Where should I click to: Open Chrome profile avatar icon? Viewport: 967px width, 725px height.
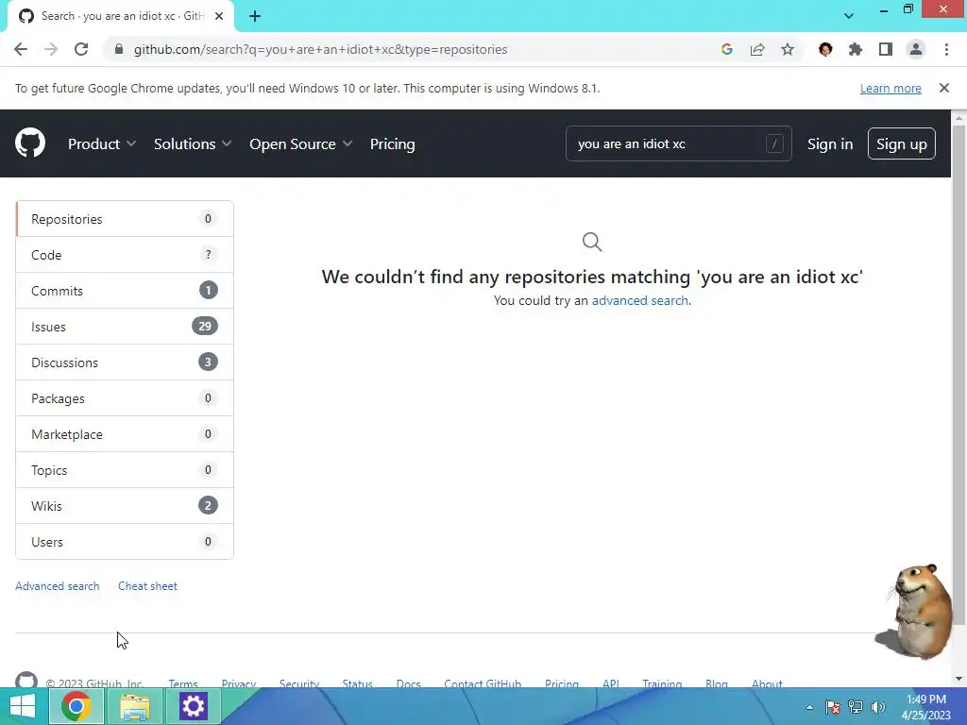(x=916, y=49)
